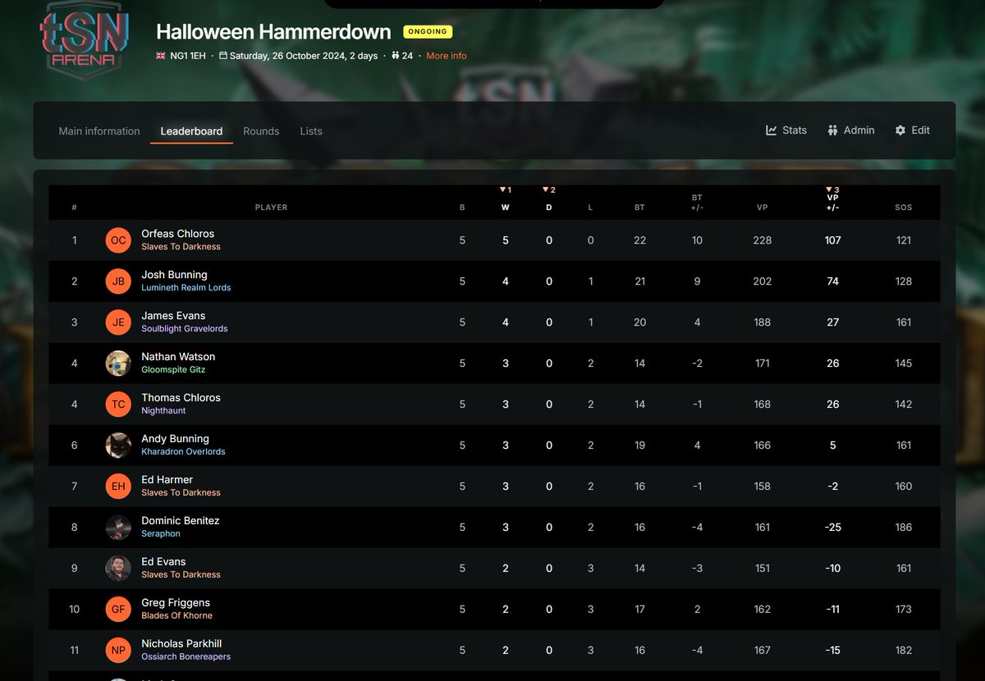Click Nathan Watson profile picture

tap(118, 363)
